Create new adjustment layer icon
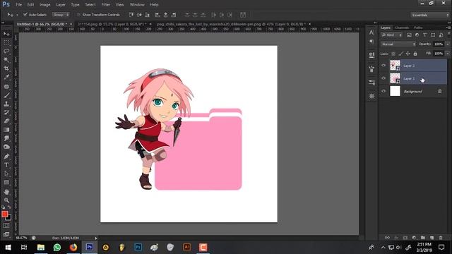Viewport: 452px width, 254px height. click(415, 238)
